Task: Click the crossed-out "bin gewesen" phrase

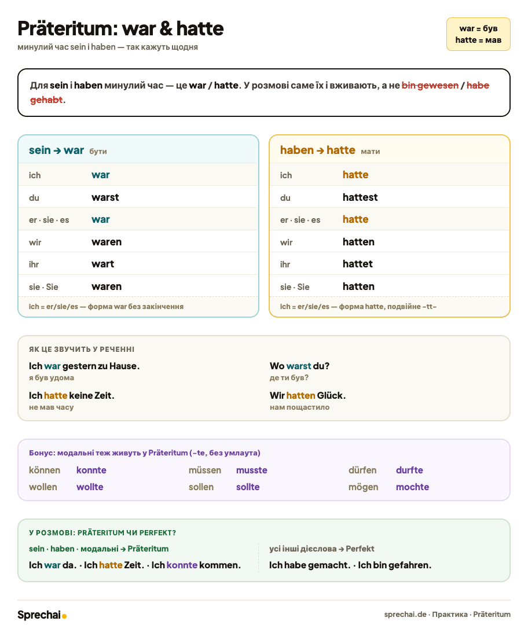Action: (430, 85)
